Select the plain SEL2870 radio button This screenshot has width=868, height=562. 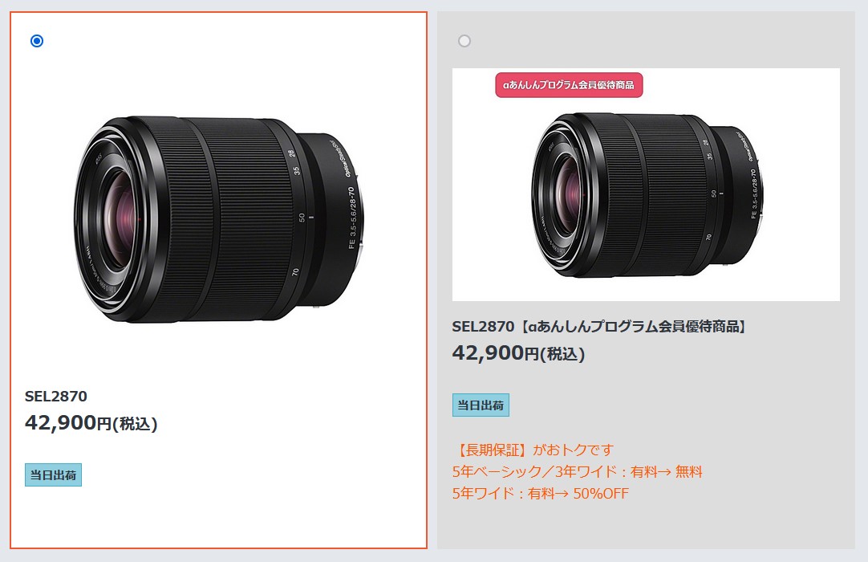click(x=37, y=41)
